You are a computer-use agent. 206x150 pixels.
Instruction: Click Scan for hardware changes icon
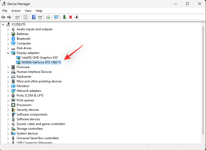click(x=56, y=17)
